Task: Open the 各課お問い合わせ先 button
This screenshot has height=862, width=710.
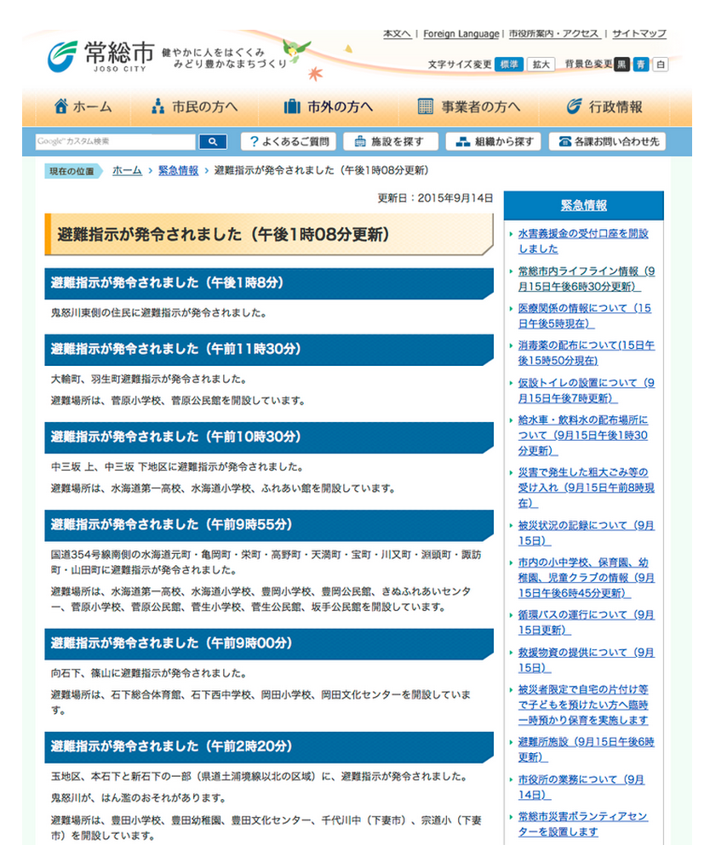Action: coord(607,142)
